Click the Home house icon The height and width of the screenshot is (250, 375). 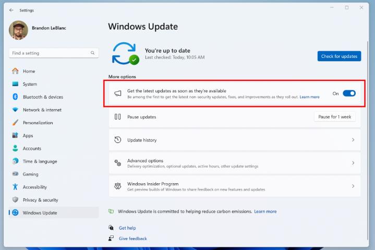click(x=15, y=71)
